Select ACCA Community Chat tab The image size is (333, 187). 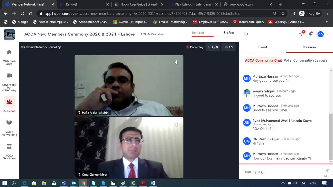click(x=263, y=60)
